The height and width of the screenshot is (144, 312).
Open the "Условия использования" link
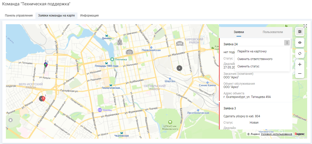click(277, 134)
